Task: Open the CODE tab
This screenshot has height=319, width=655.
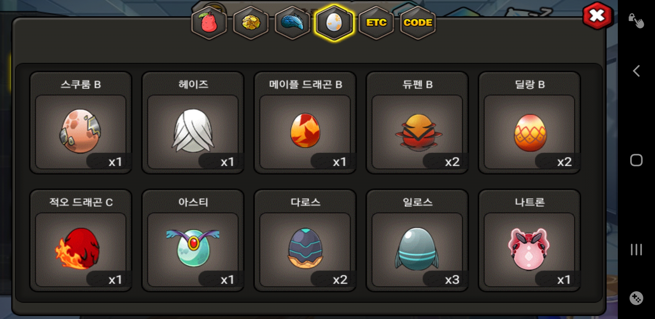Action: coord(418,23)
